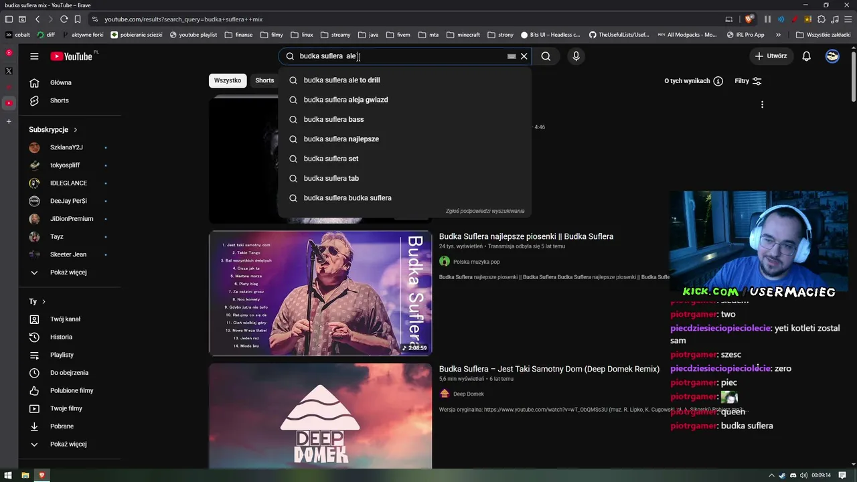The width and height of the screenshot is (857, 482).
Task: Open DeeJay PerSi subscription channel
Action: coord(70,201)
